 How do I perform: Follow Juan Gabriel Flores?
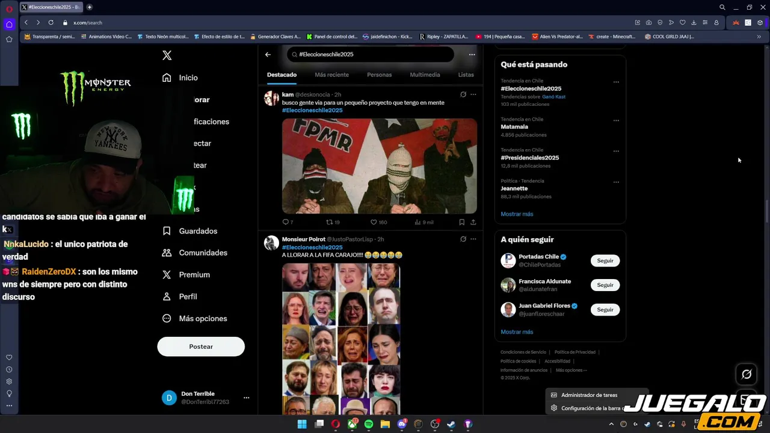coord(605,310)
